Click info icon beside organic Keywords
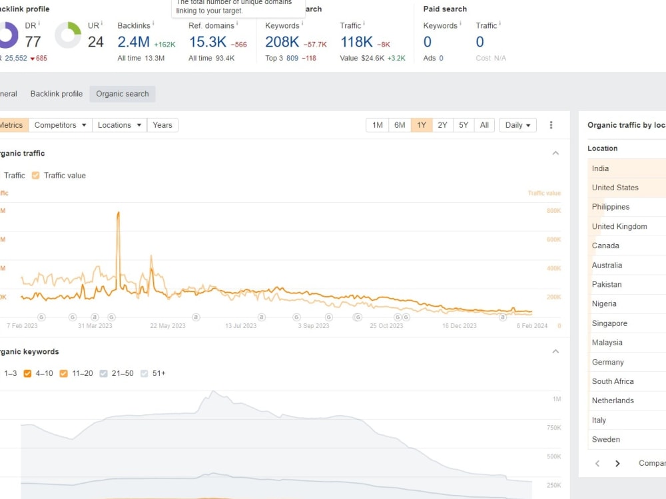 point(302,23)
